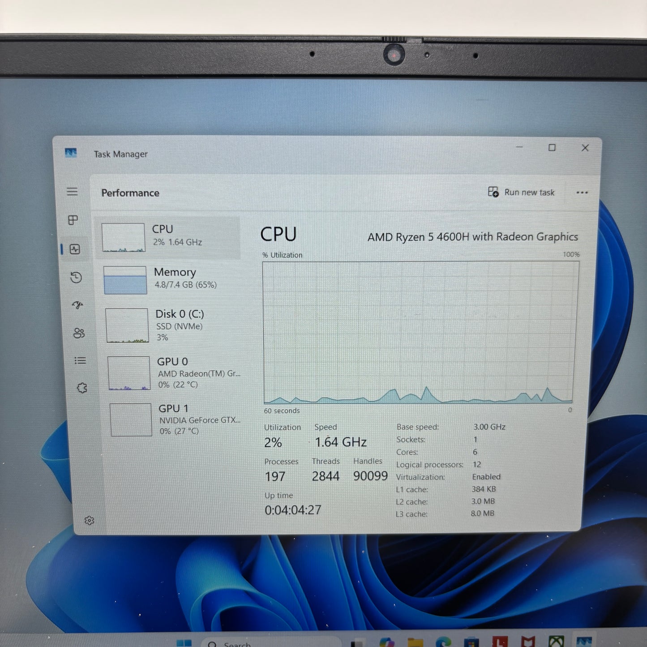Select Disk 0 (C:) SSD entry
The height and width of the screenshot is (647, 647).
pos(172,325)
